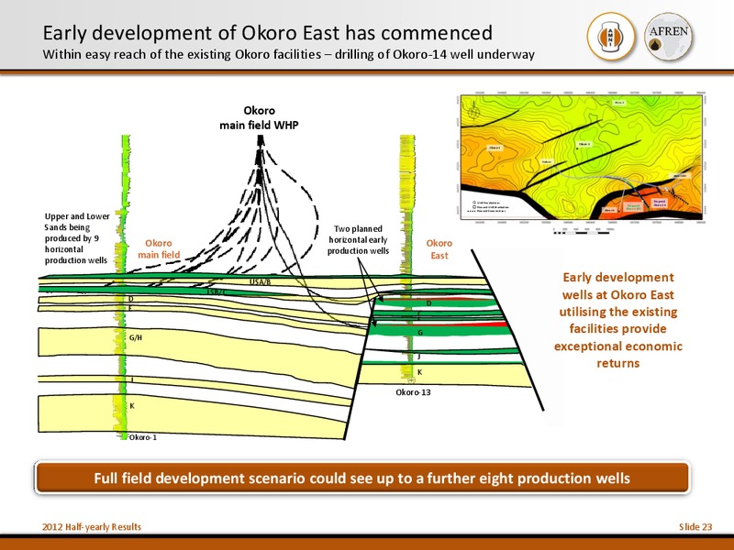734x550 pixels.
Task: Click the AFREN company logo
Action: coord(669,37)
